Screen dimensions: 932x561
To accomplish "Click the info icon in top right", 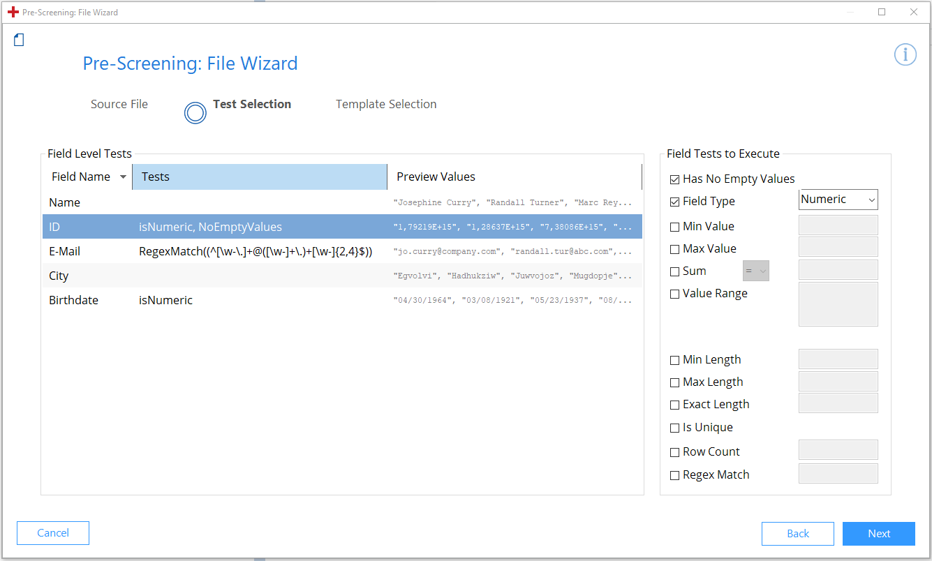I will [x=905, y=54].
